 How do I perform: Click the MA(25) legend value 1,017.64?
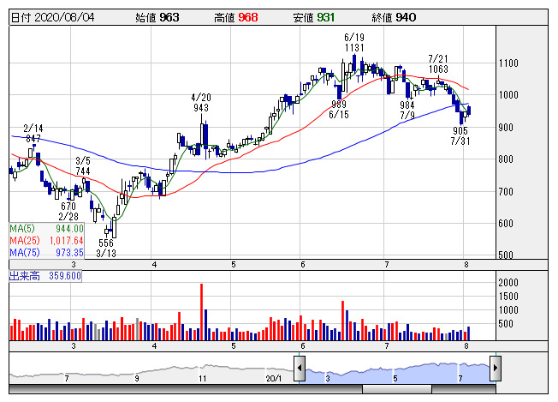(66, 241)
